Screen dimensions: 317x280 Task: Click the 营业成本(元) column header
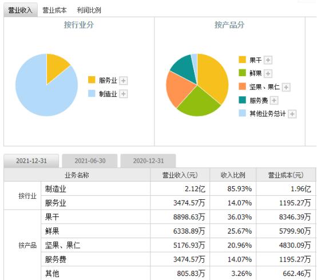[286, 175]
